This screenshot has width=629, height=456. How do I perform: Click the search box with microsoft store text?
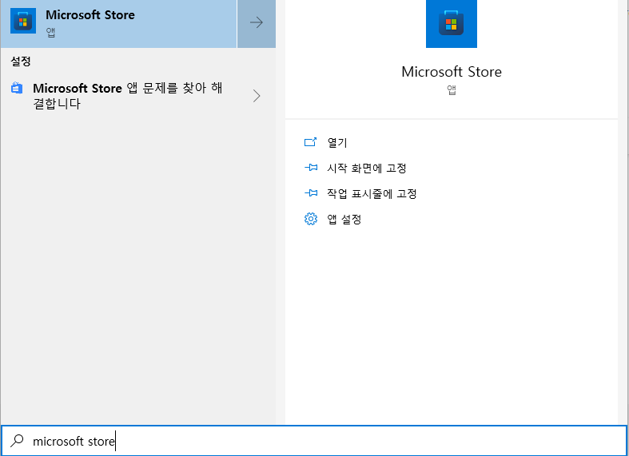[x=314, y=441]
